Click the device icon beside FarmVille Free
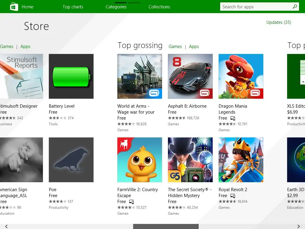This screenshot has height=229, width=305. pos(131,202)
